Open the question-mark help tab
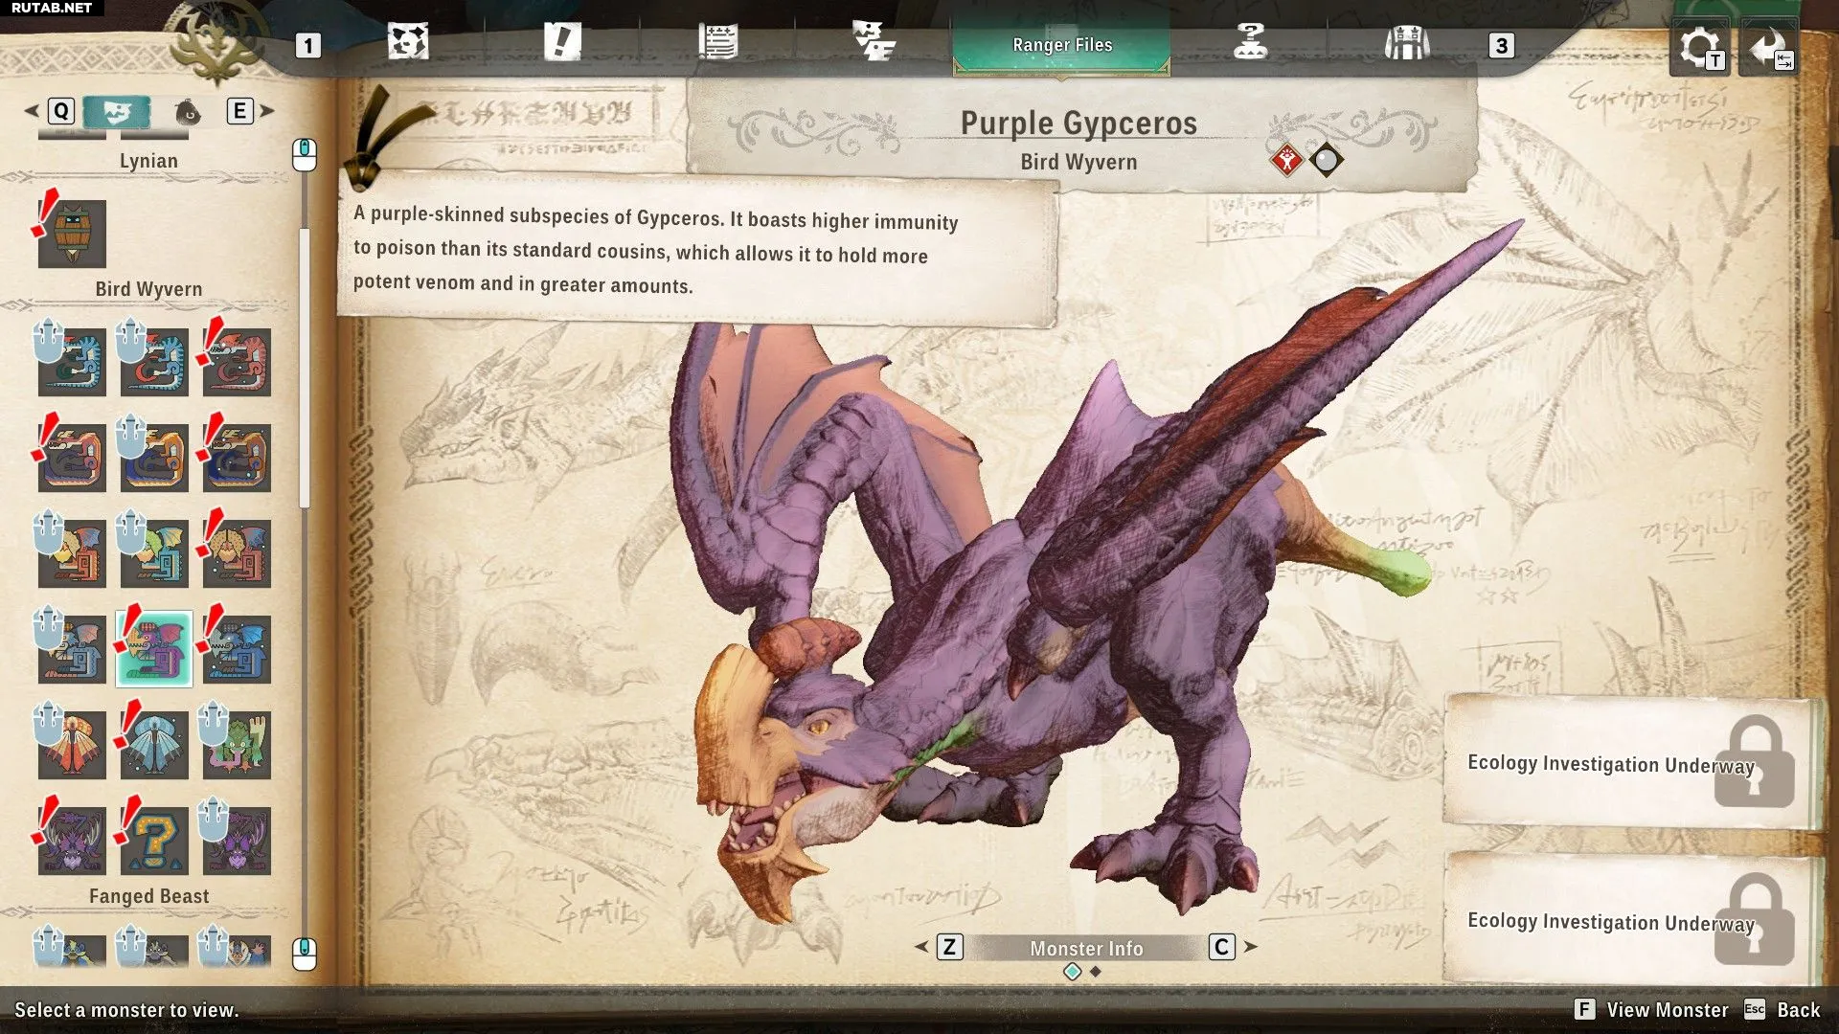This screenshot has height=1034, width=1839. pyautogui.click(x=1250, y=43)
